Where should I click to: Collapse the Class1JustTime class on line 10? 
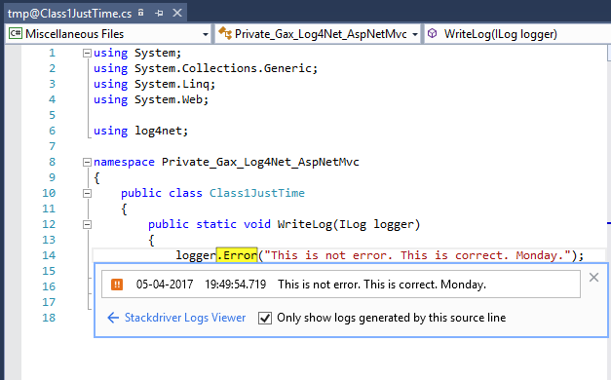coord(87,193)
